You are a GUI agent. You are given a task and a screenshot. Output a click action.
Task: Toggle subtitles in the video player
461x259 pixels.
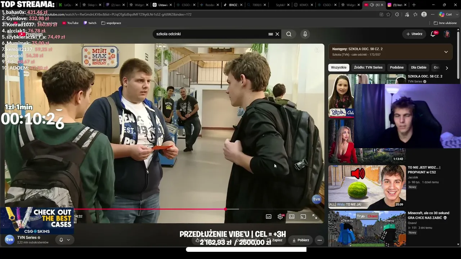[269, 217]
